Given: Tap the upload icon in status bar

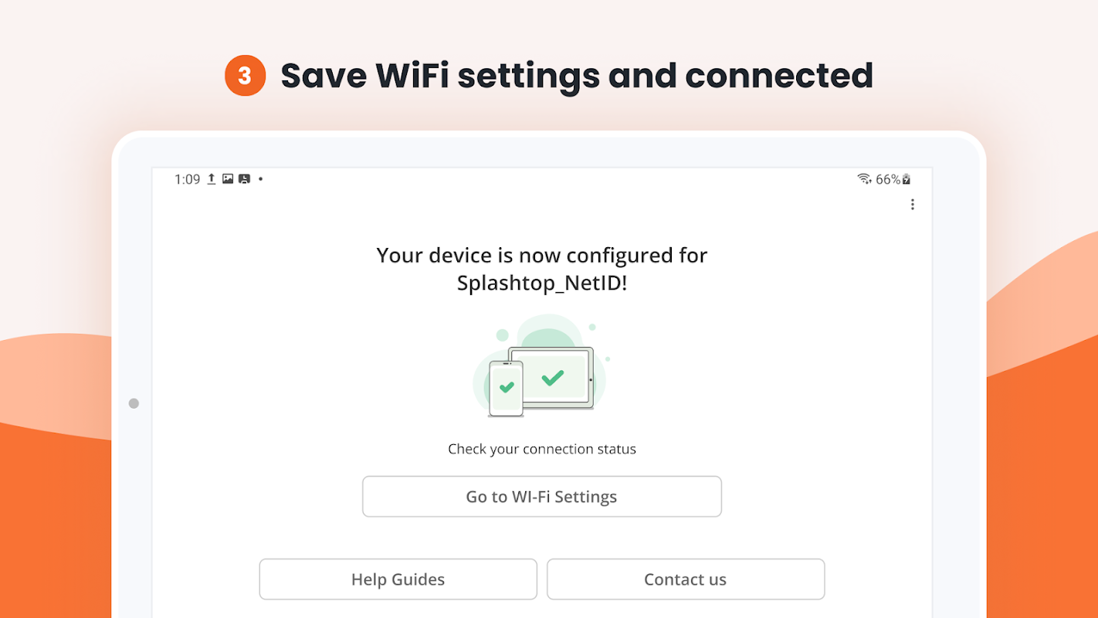Looking at the screenshot, I should click(212, 179).
